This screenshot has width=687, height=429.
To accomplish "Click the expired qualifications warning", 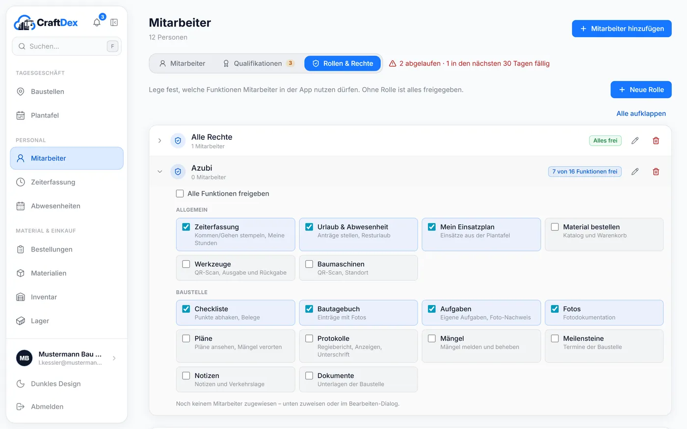I will [x=469, y=64].
